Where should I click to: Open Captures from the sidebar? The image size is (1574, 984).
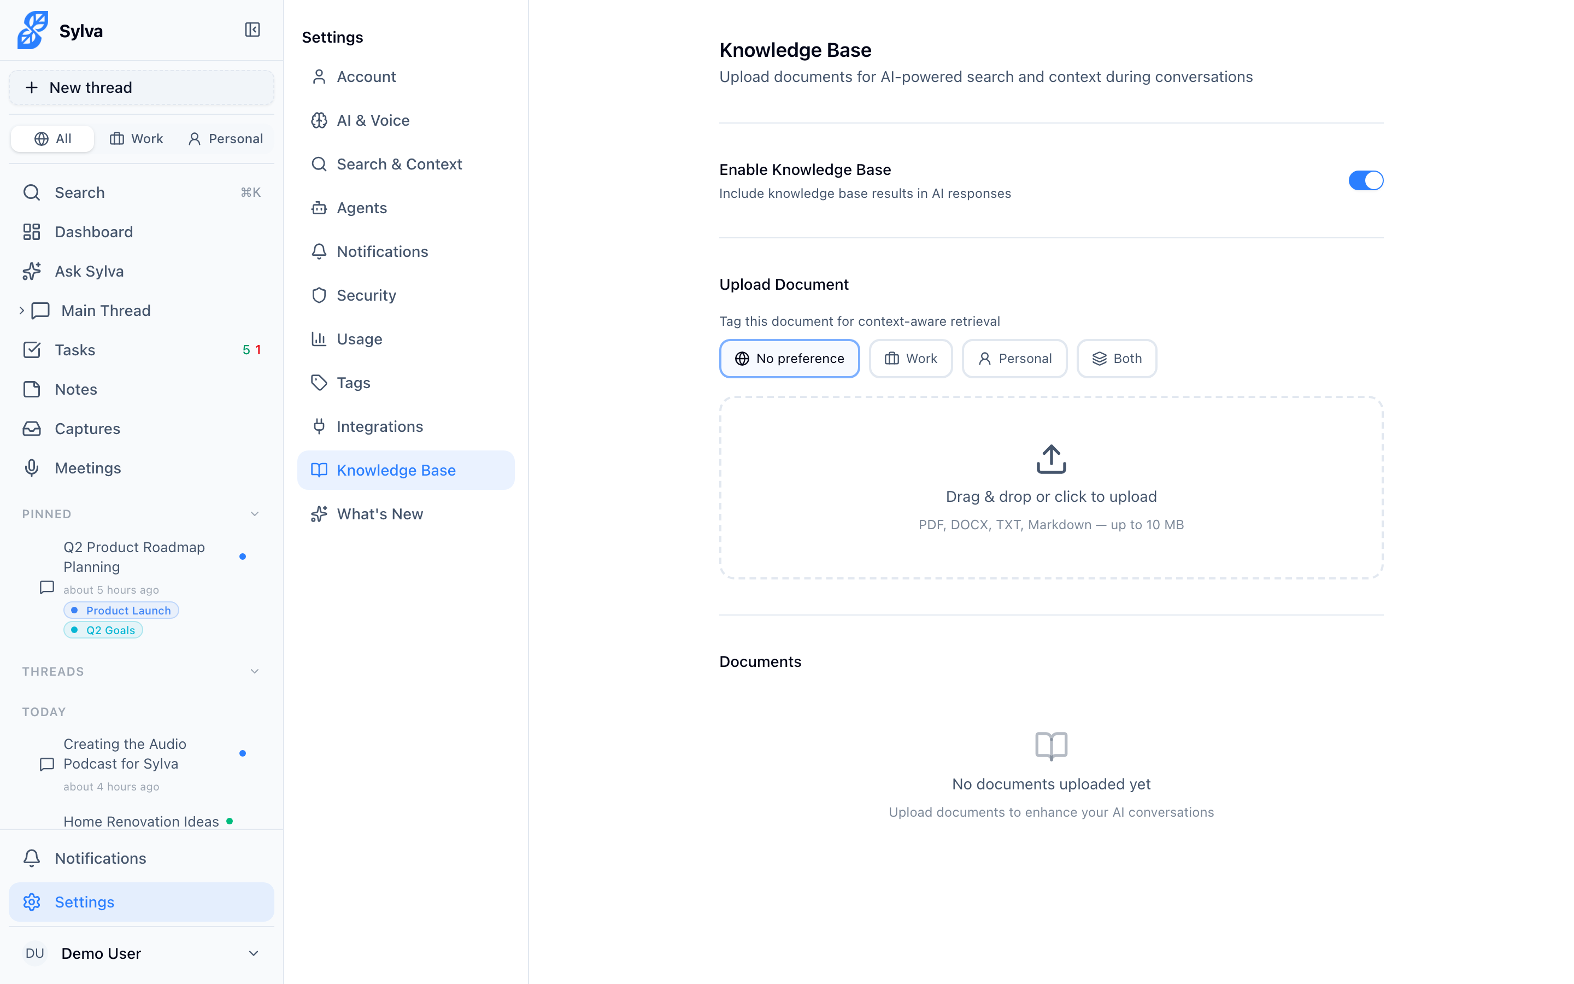pos(141,429)
